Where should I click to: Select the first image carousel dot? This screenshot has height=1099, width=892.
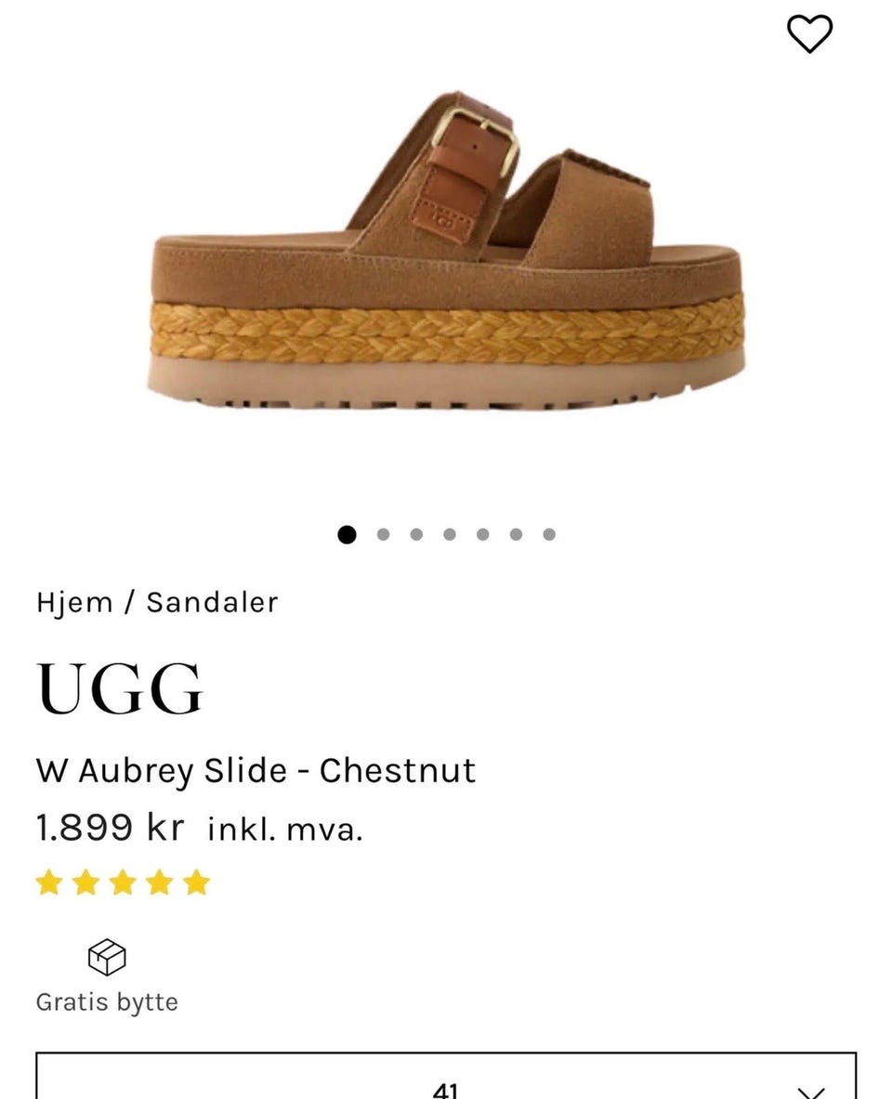(x=348, y=535)
